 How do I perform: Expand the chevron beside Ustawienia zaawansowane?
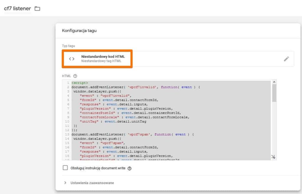click(65, 183)
